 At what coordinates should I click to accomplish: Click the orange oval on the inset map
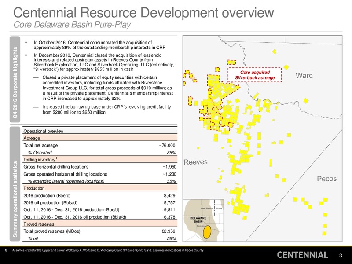(207, 232)
